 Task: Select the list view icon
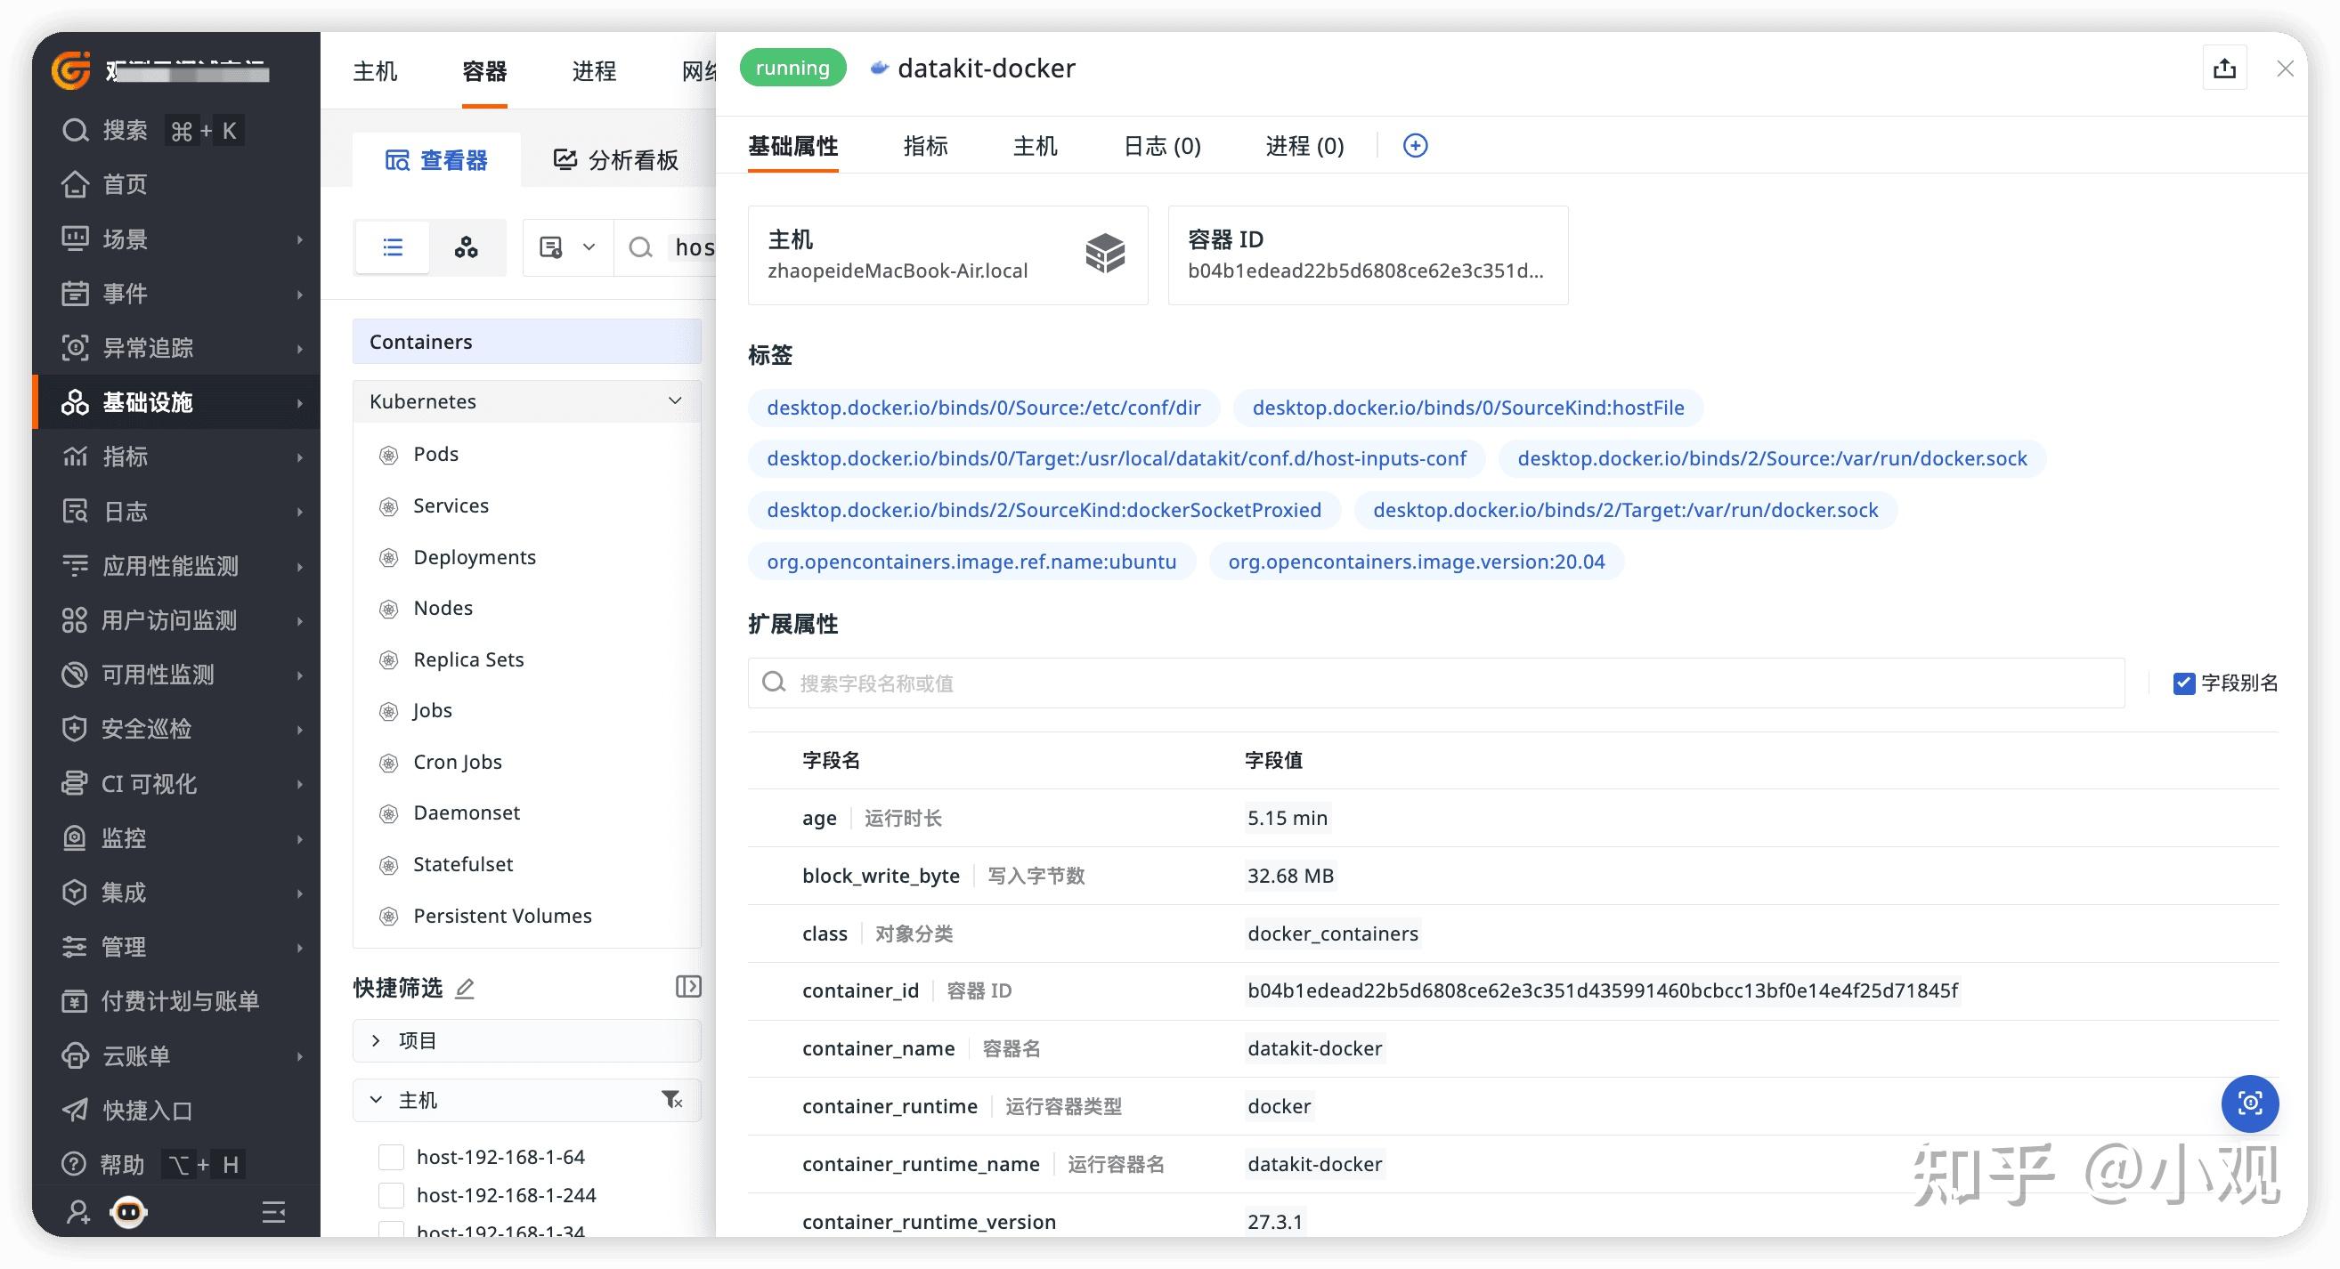click(392, 247)
